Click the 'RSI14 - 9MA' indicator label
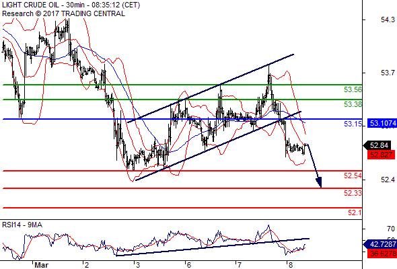Viewport: 397px width, 269px height. point(22,225)
